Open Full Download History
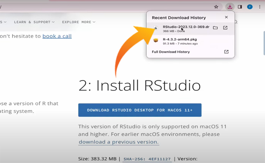Screen dimensions: 265x163 click(x=171, y=52)
